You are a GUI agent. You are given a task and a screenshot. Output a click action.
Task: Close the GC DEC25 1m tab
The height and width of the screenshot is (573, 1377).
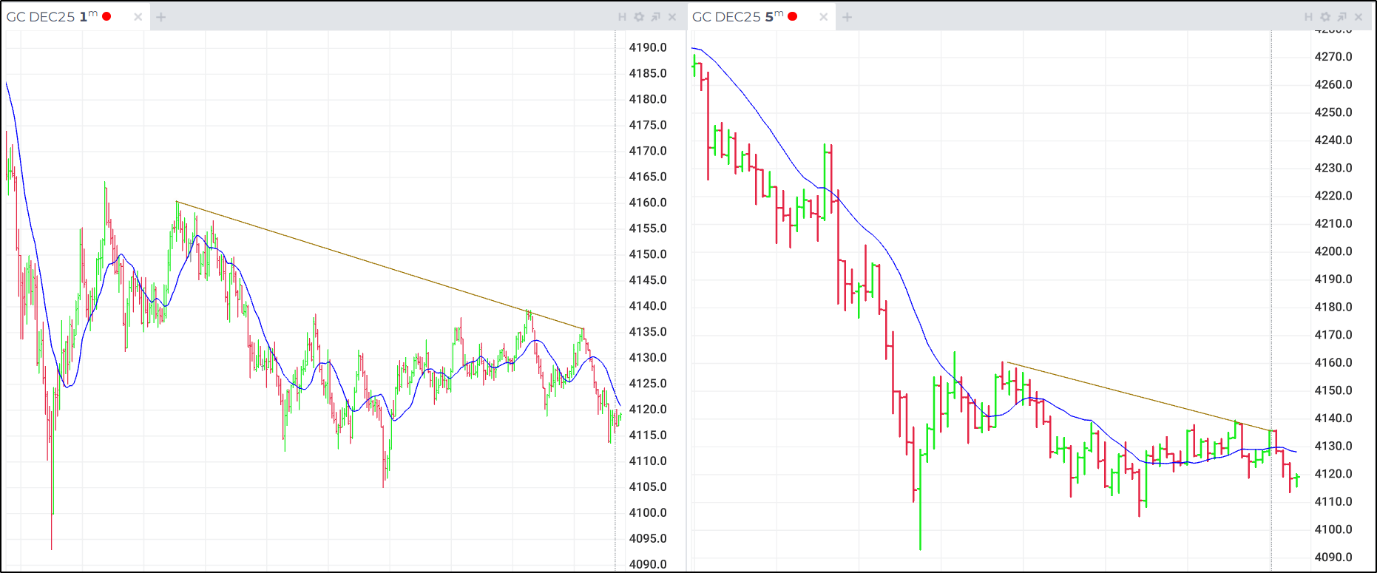tap(138, 17)
